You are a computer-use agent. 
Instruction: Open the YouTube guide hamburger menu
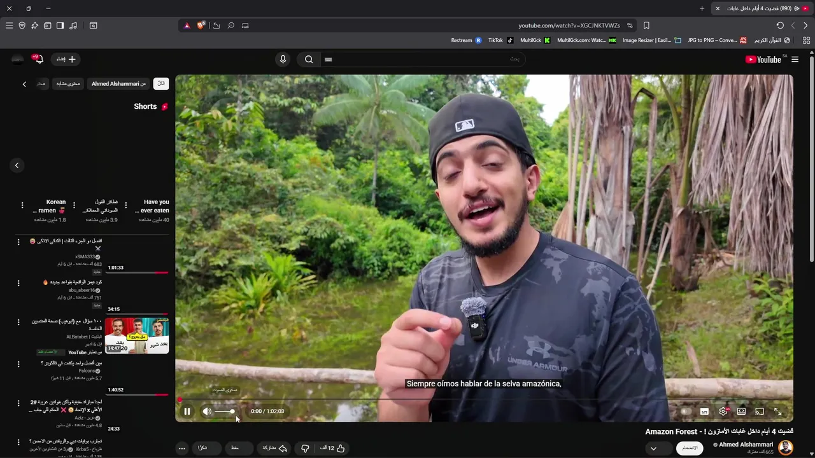[x=795, y=59]
